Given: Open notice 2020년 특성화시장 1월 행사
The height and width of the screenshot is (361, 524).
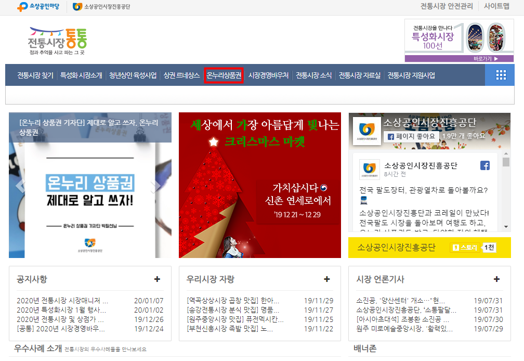Looking at the screenshot, I should [61, 310].
